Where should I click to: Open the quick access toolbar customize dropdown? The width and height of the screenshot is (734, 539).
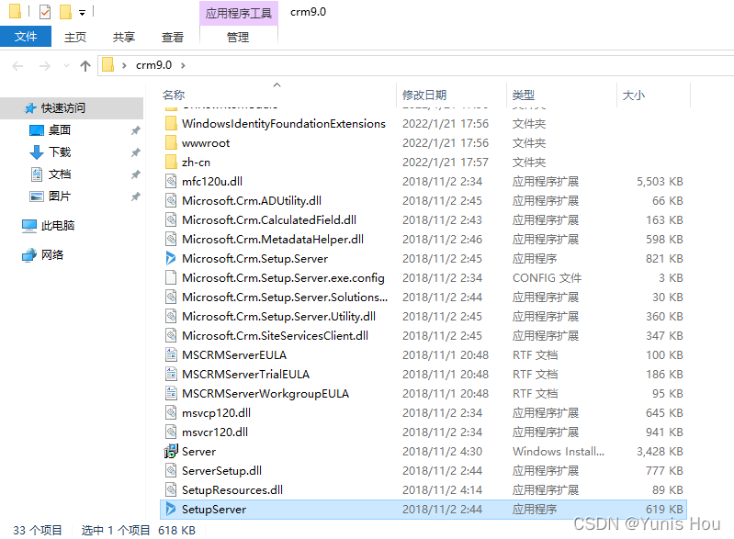pos(83,13)
